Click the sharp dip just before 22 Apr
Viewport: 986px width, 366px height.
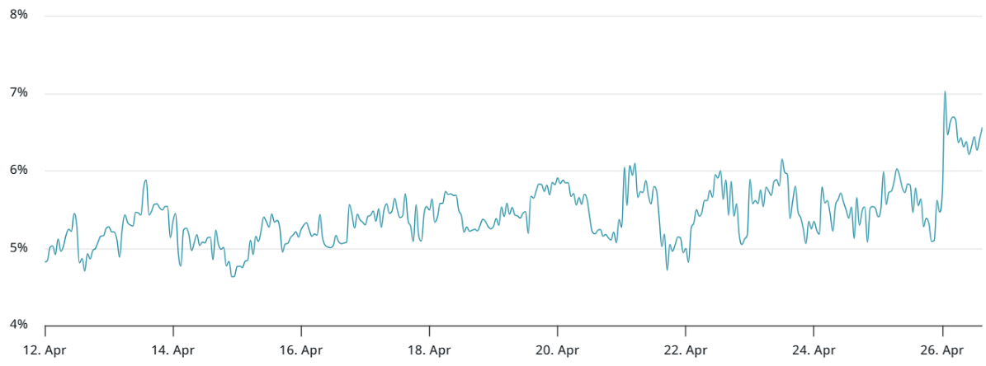[x=668, y=270]
